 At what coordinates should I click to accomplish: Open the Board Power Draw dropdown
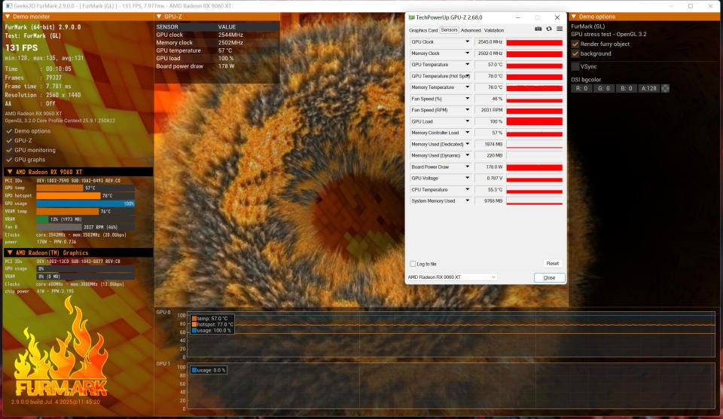click(x=467, y=167)
